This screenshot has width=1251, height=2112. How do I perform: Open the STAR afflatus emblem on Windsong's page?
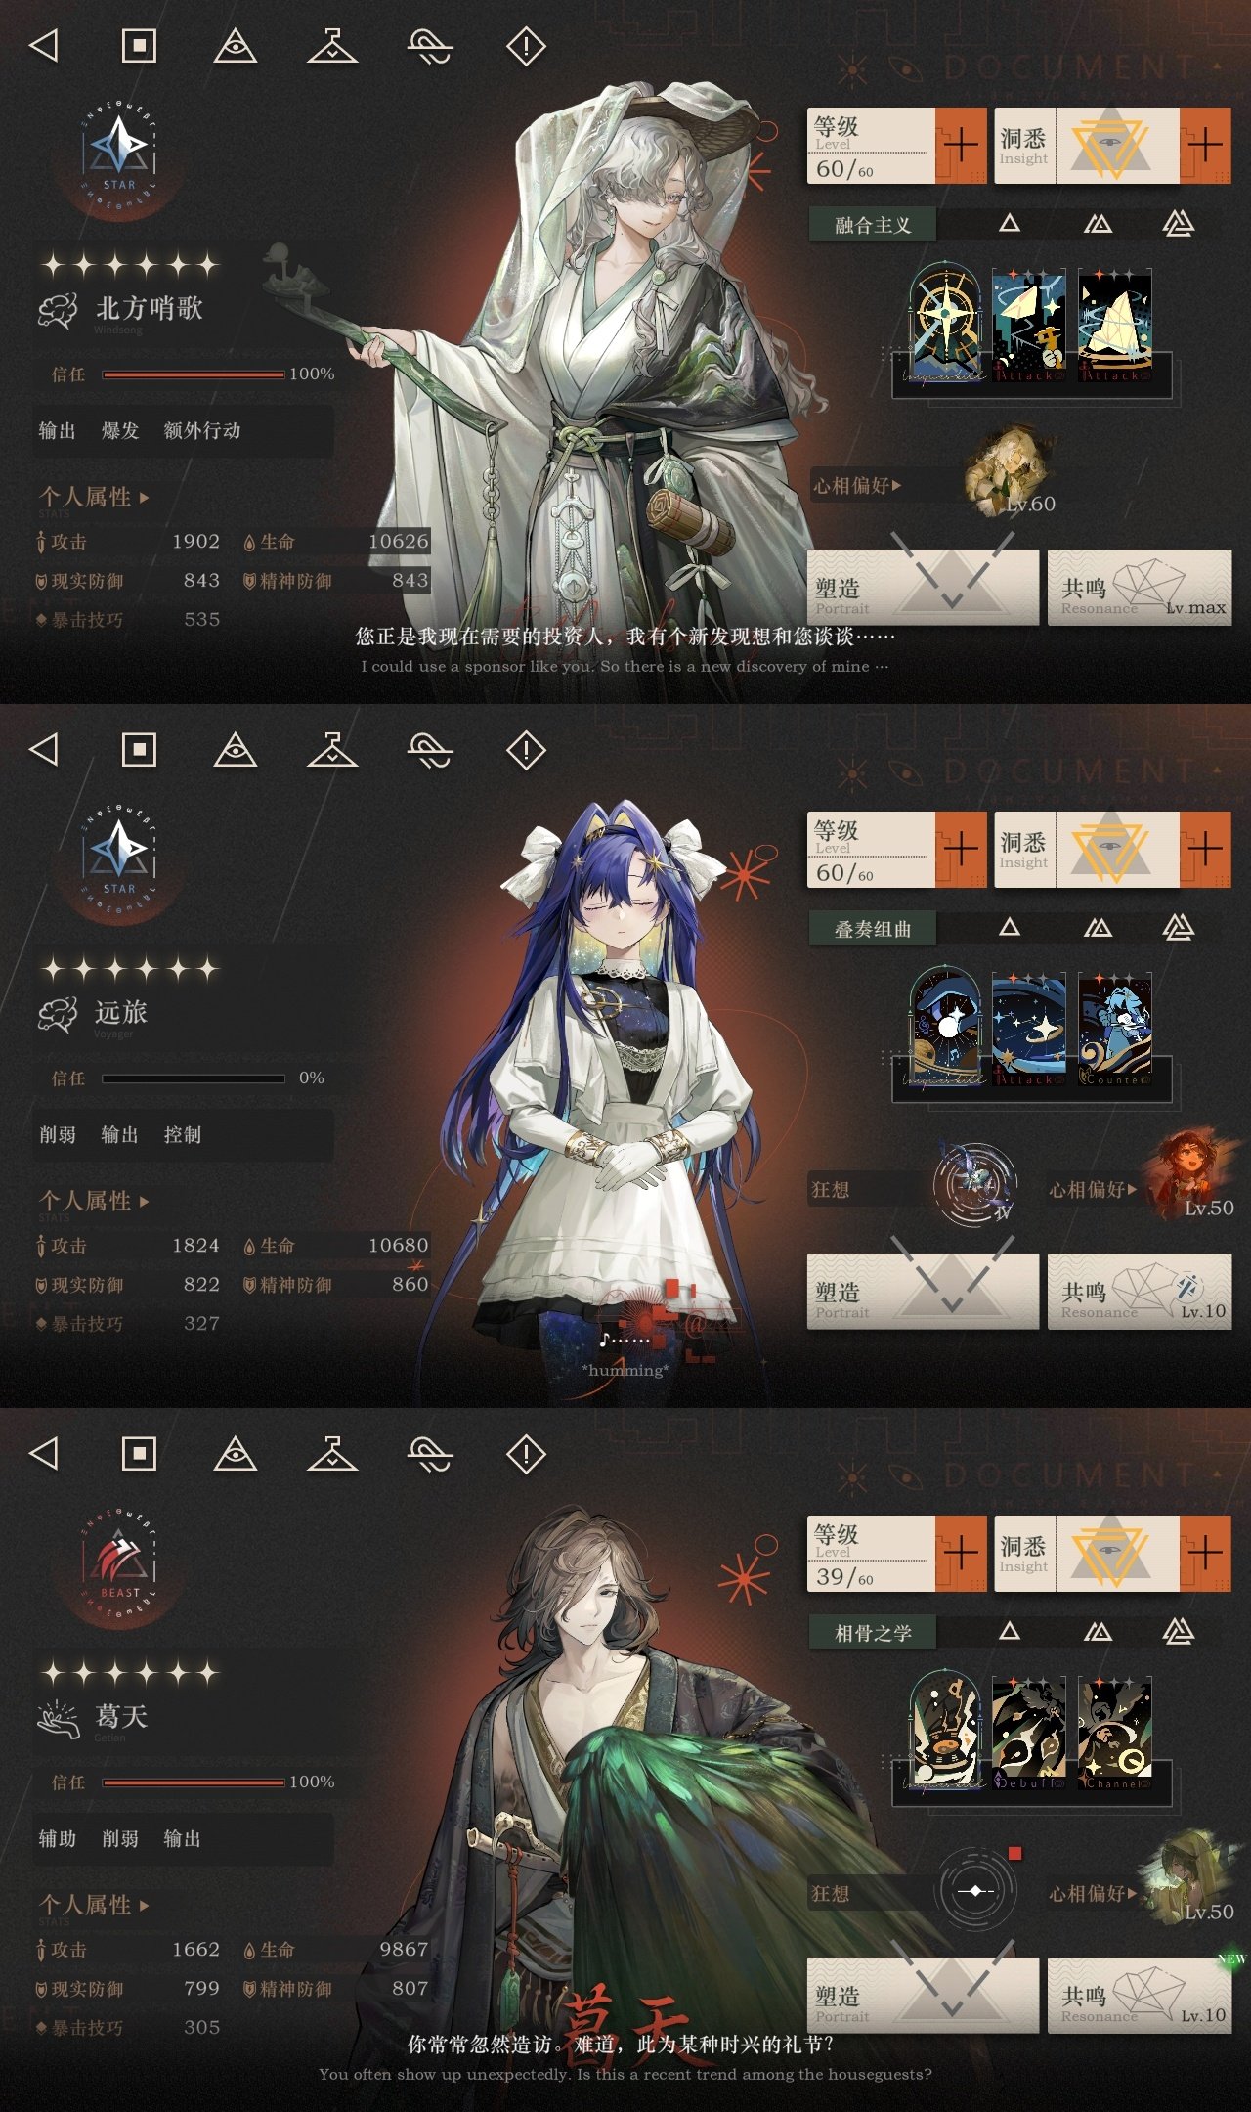coord(119,156)
